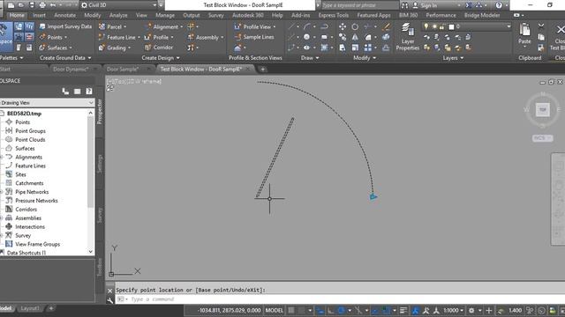Select Catchments tree item
Viewport: 565px width, 317px height.
coord(29,183)
